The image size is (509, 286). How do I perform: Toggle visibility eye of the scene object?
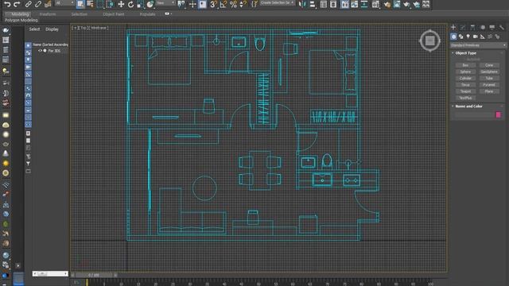click(x=40, y=51)
